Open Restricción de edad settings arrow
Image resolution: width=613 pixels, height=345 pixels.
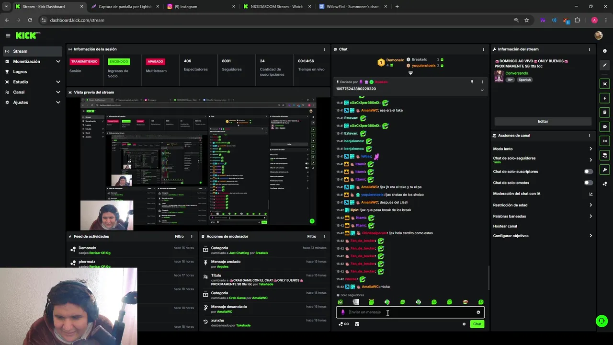coord(590,205)
